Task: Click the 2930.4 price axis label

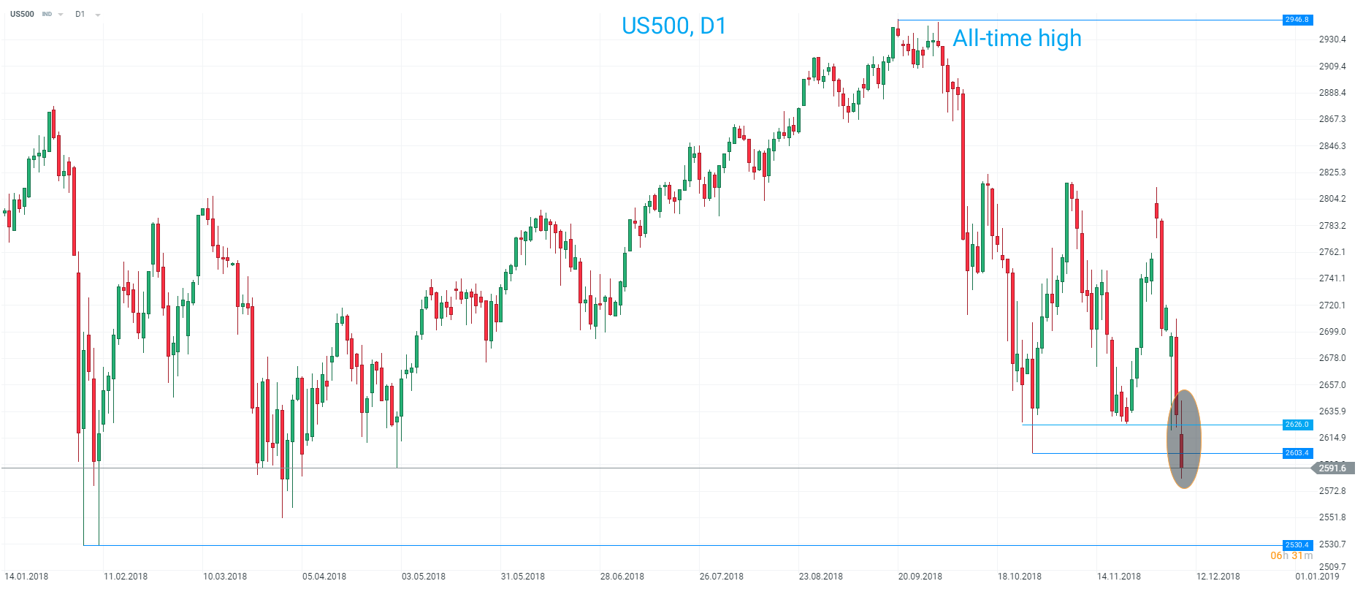Action: click(1332, 39)
